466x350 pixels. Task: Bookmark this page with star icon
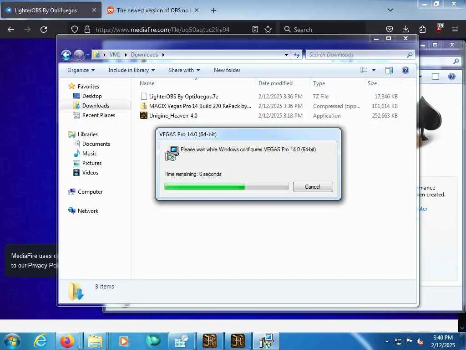(268, 29)
